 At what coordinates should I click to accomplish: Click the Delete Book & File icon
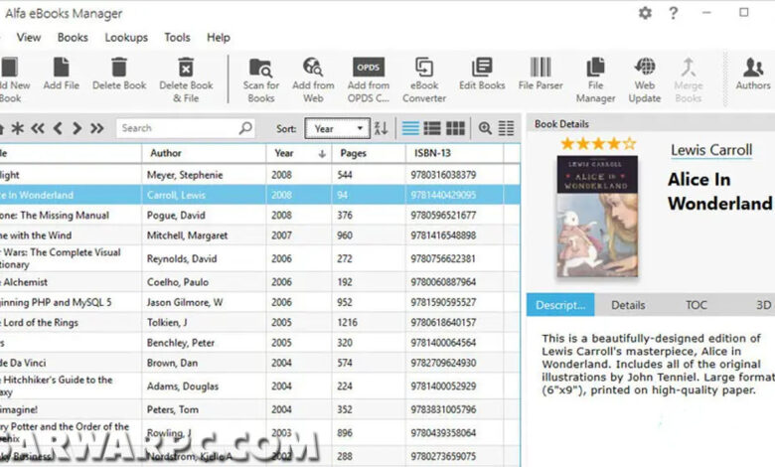(186, 68)
